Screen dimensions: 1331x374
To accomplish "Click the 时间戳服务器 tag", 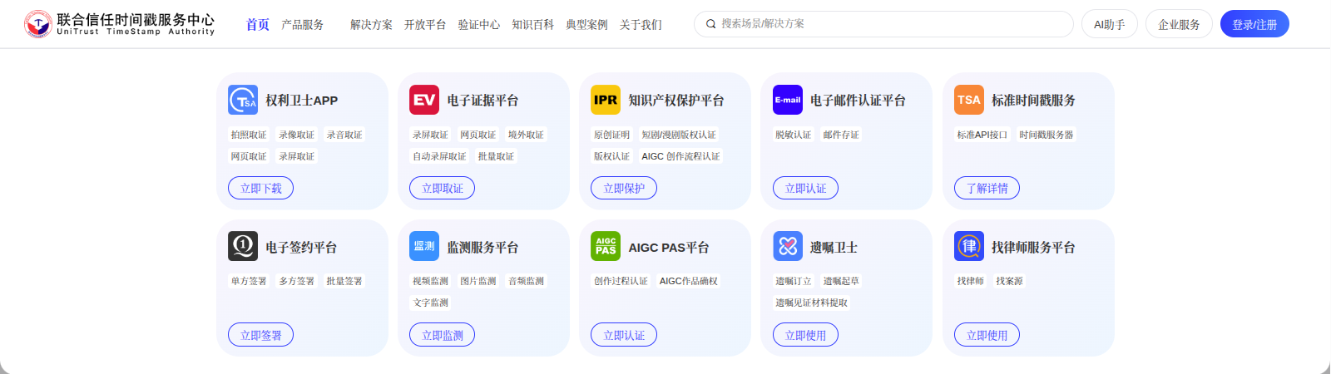I will [1046, 135].
